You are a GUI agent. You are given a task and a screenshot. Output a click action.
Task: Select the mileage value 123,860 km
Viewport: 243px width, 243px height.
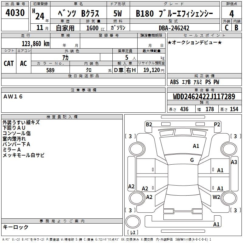click(36, 43)
